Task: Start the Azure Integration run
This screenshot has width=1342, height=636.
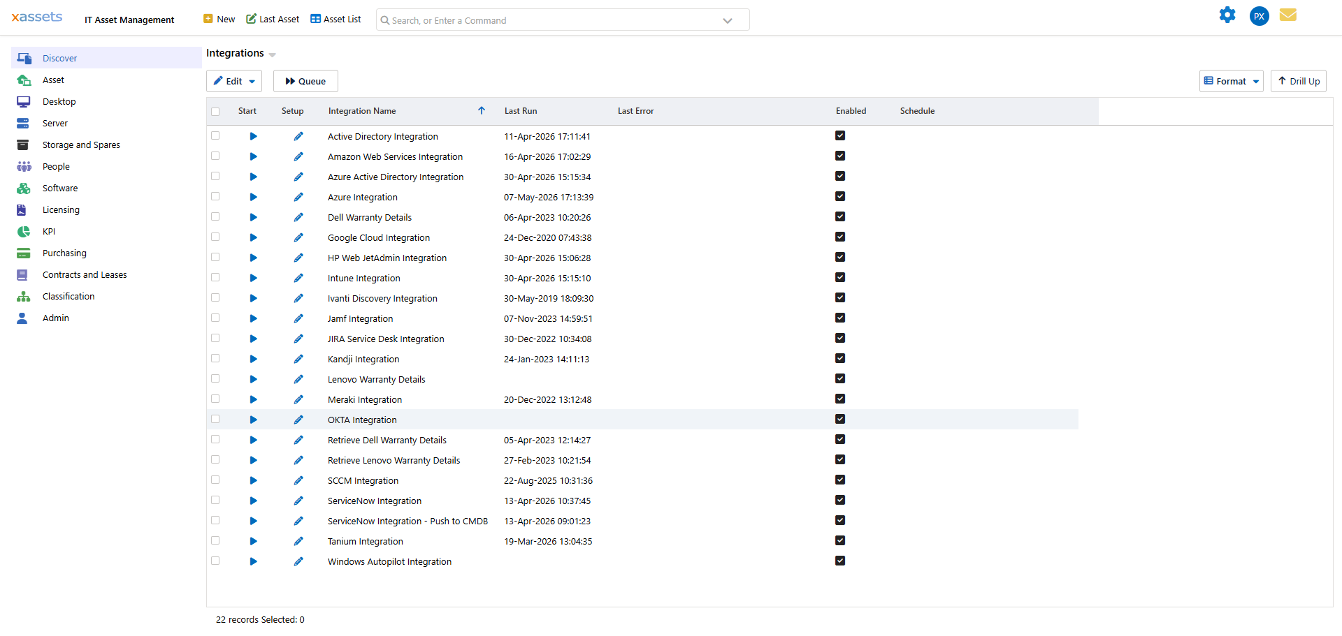Action: [x=253, y=197]
